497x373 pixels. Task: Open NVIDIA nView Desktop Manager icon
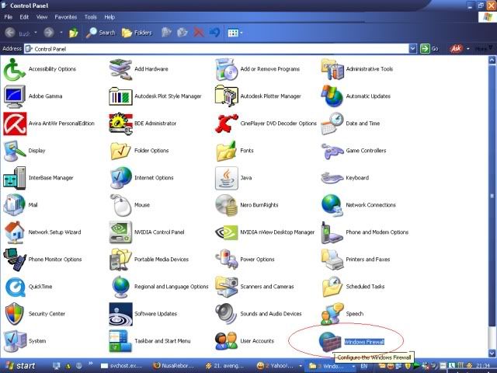point(226,232)
